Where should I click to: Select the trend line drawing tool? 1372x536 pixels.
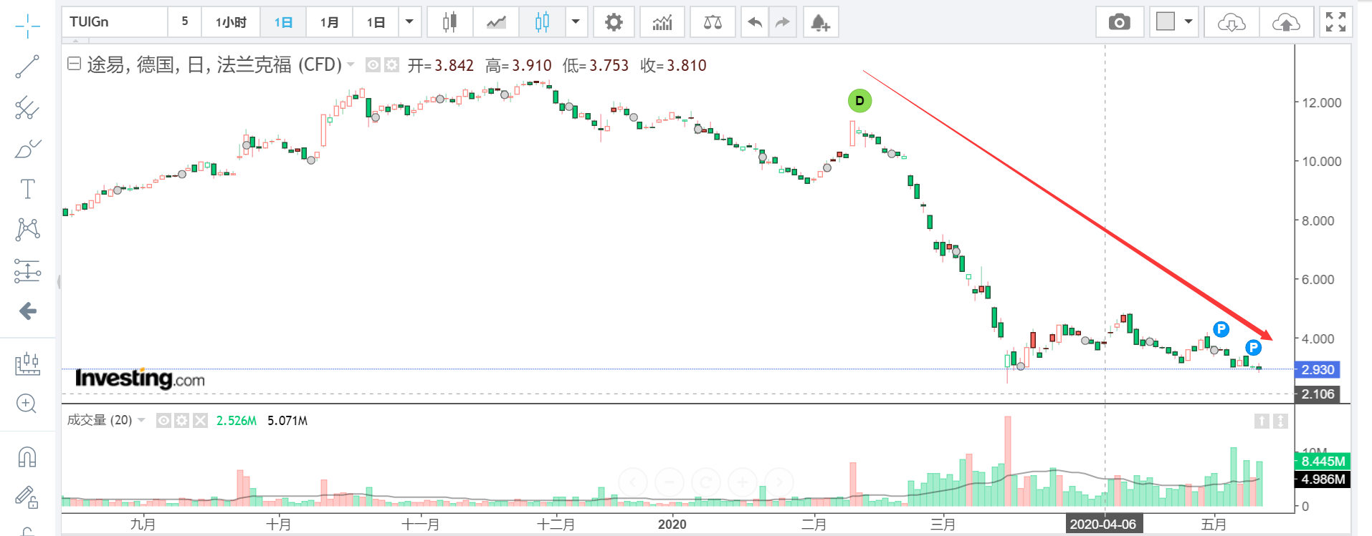pos(27,67)
